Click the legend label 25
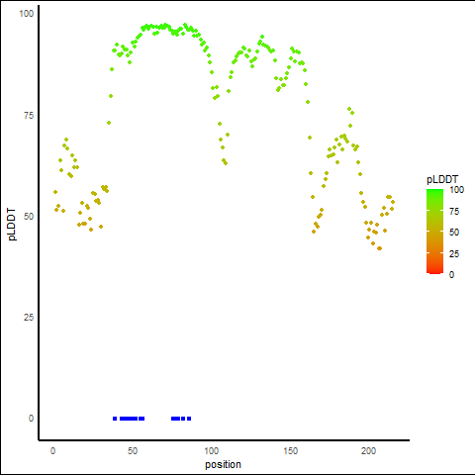This screenshot has width=475, height=475. point(454,253)
